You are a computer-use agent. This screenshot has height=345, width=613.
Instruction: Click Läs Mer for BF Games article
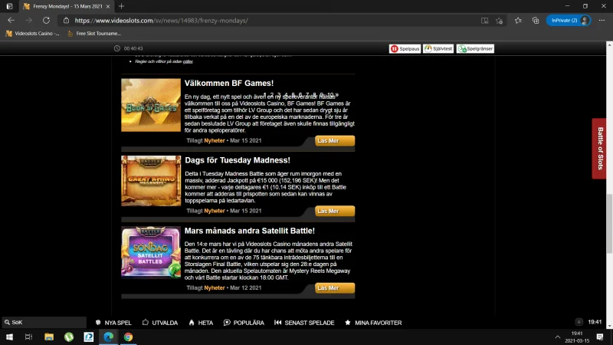coord(335,141)
